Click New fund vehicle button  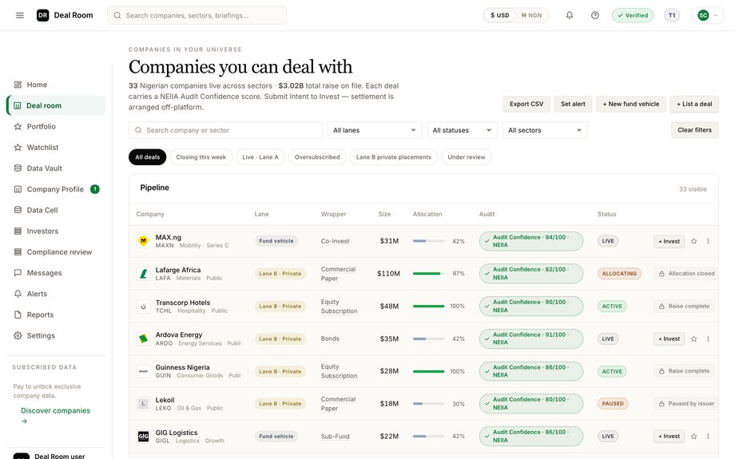[x=631, y=104]
